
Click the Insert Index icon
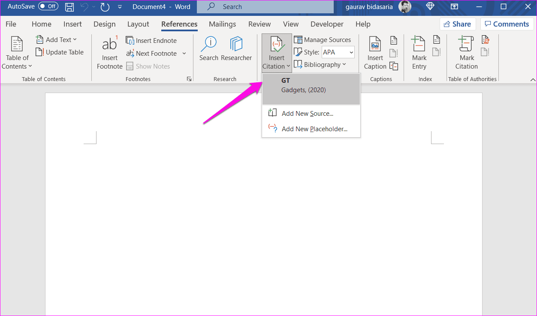point(437,39)
